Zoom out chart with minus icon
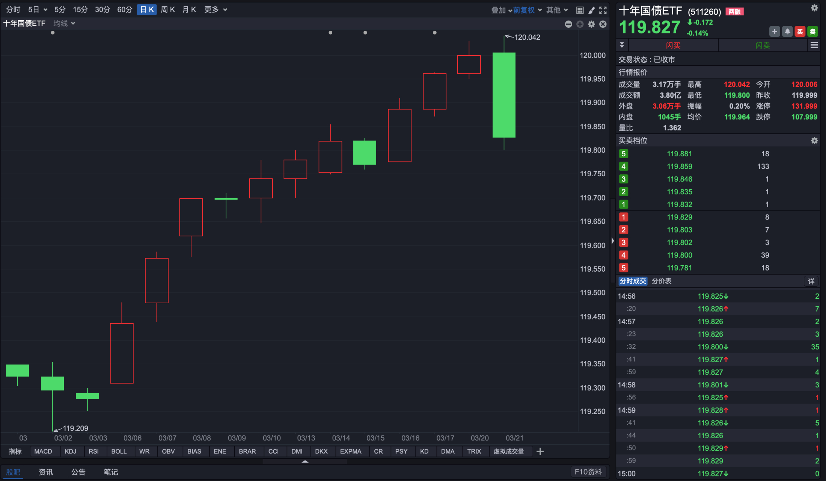This screenshot has height=481, width=826. (568, 24)
